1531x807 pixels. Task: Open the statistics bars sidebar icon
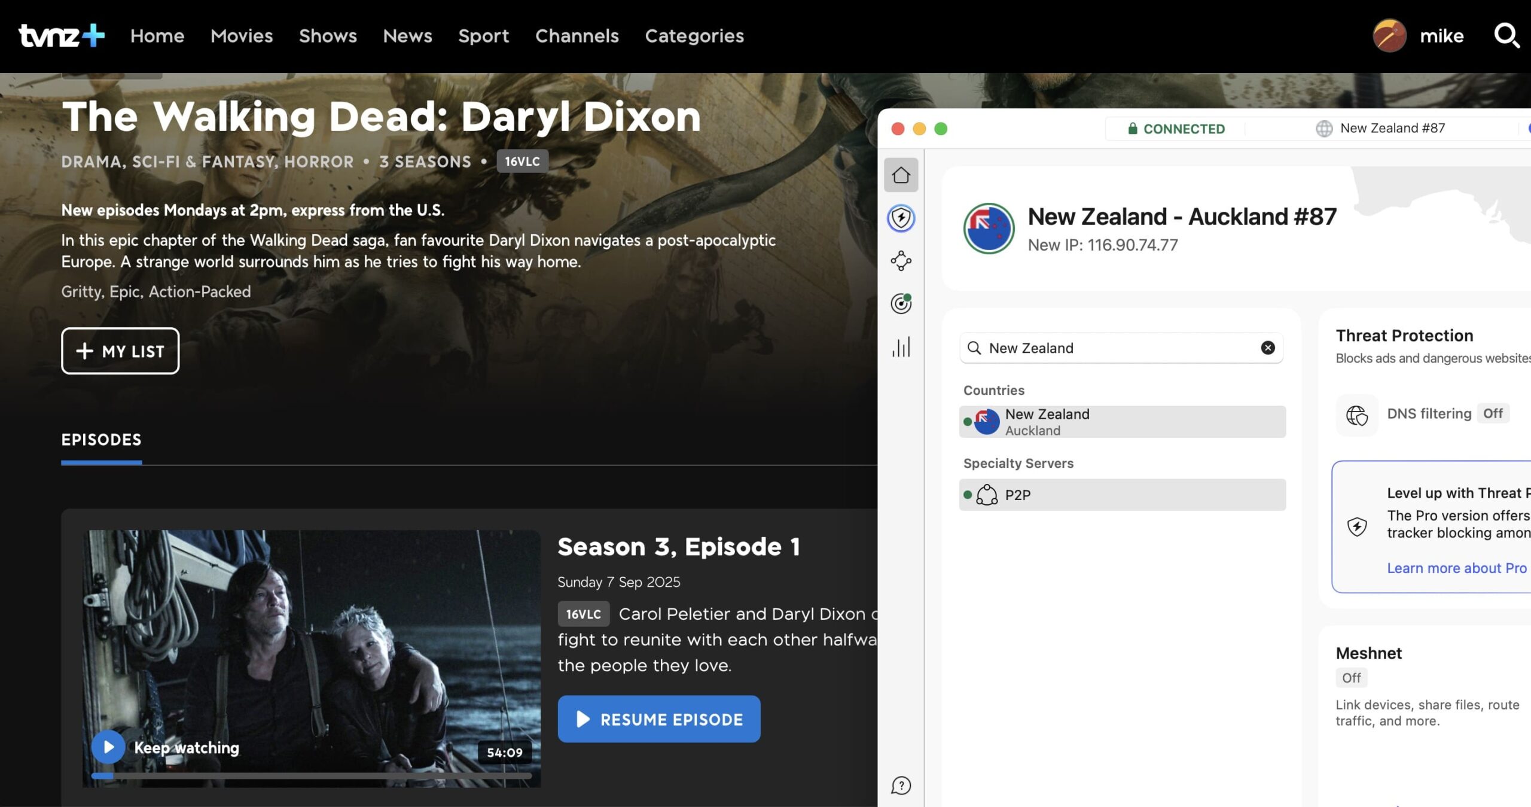[x=901, y=347]
